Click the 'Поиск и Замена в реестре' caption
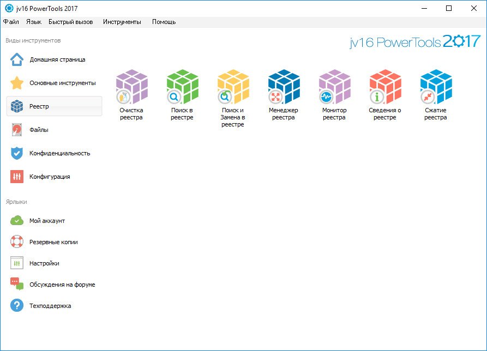This screenshot has width=487, height=351. (233, 117)
